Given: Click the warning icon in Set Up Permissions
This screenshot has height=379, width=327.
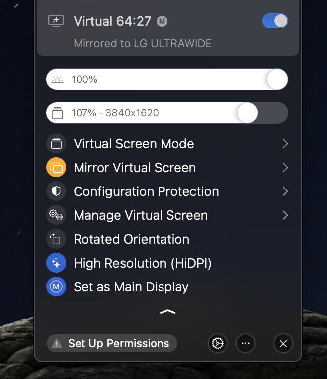Looking at the screenshot, I should click(x=57, y=344).
